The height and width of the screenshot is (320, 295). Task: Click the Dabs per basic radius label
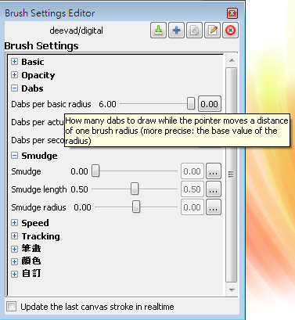51,104
